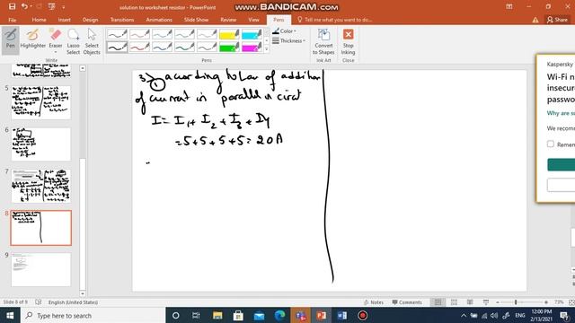Switch to Reading view
The height and width of the screenshot is (323, 575).
pos(470,302)
